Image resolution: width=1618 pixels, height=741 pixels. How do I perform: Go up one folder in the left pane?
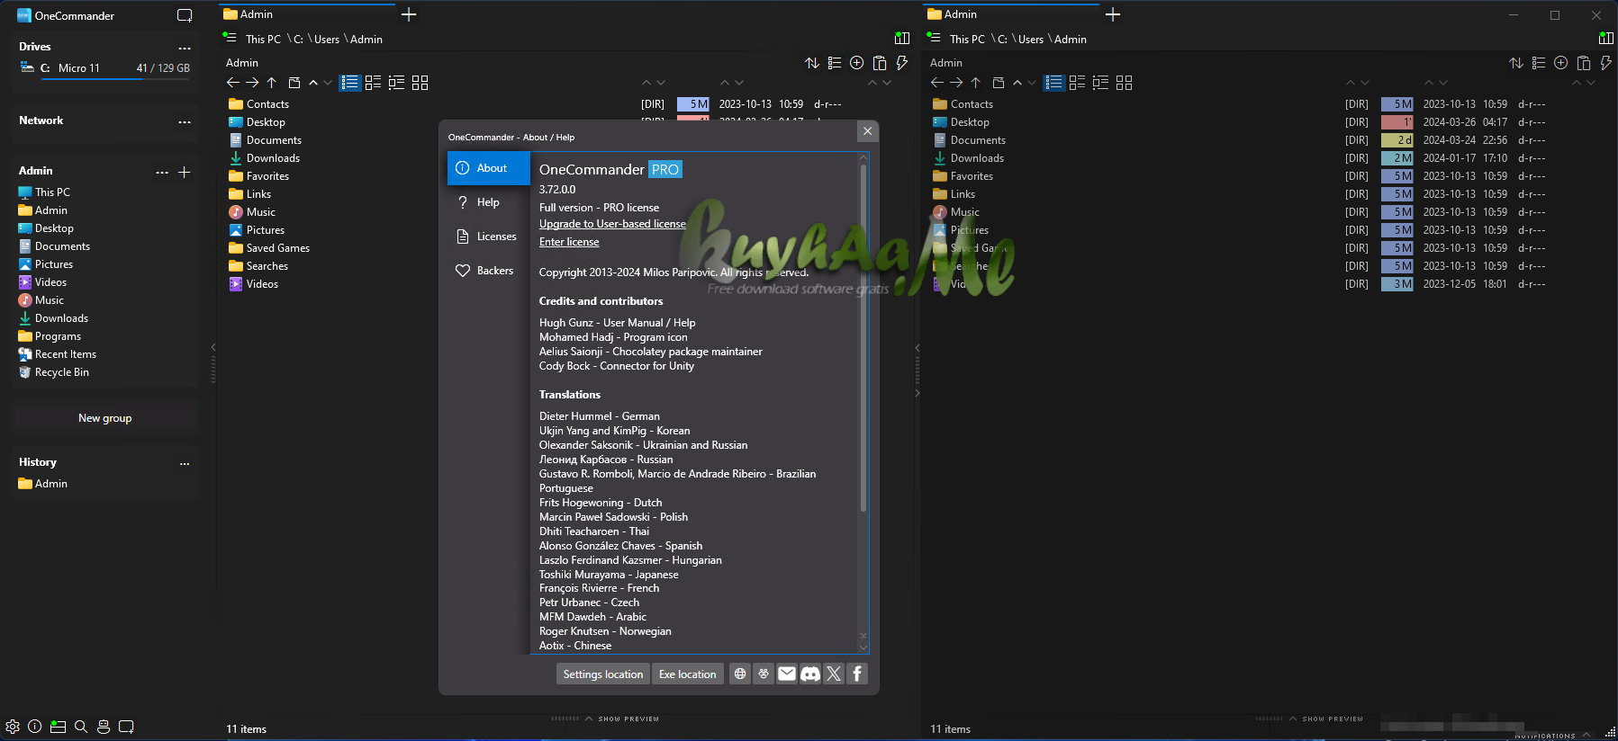[271, 83]
